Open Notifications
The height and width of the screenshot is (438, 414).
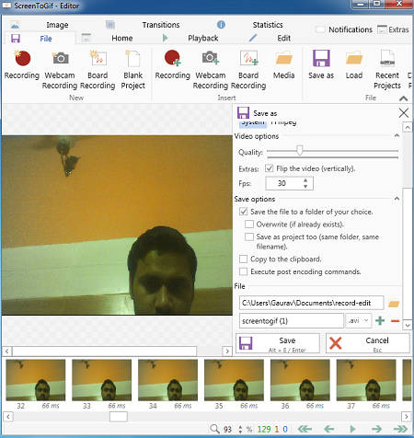coord(344,29)
